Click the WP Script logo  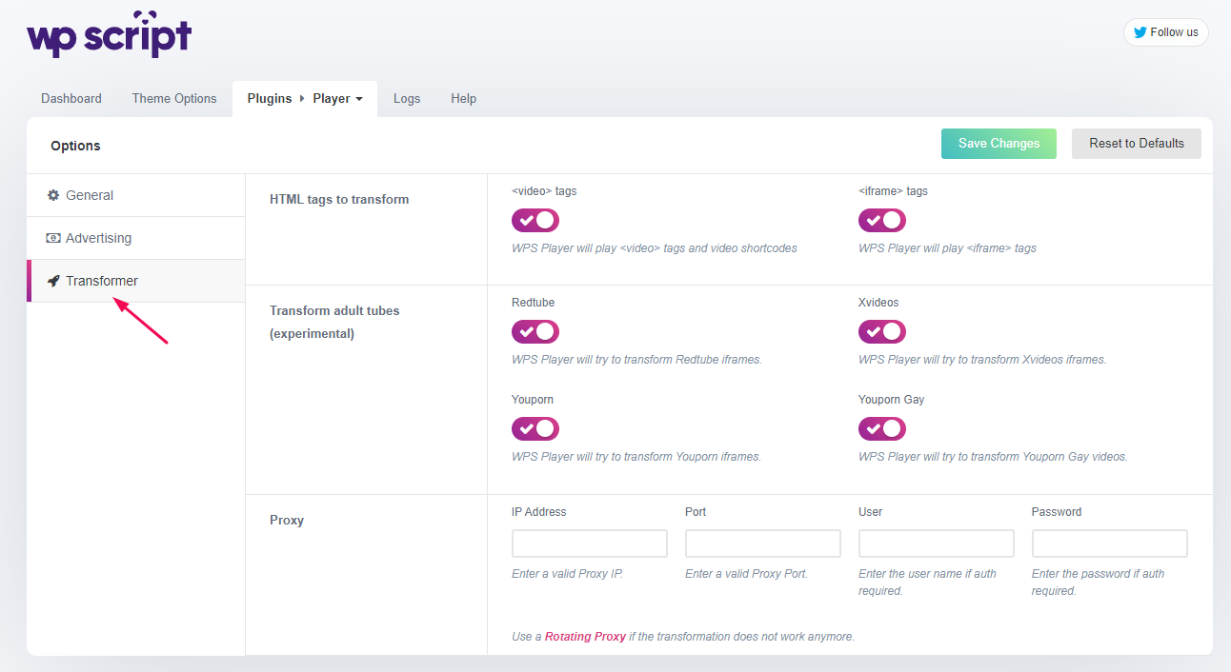(109, 34)
